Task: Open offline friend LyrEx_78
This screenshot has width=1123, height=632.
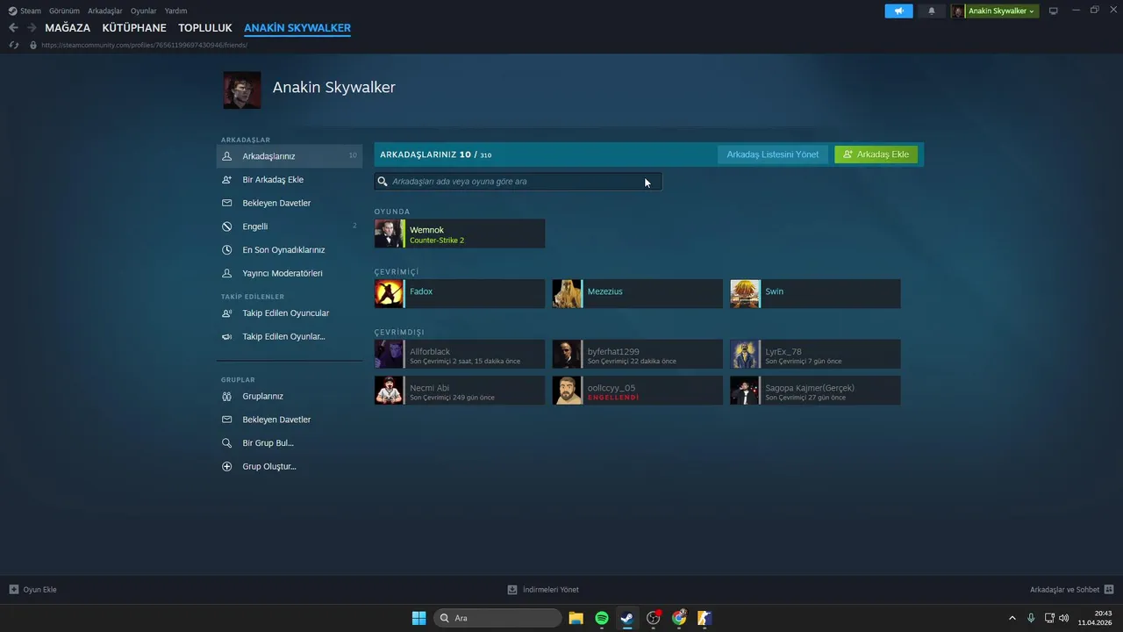Action: 816,355
